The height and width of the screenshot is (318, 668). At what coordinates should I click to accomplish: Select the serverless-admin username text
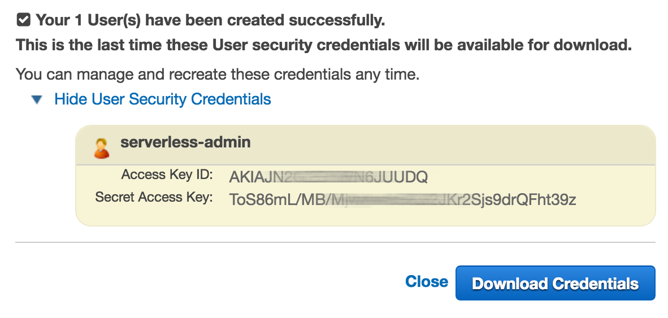[x=185, y=142]
